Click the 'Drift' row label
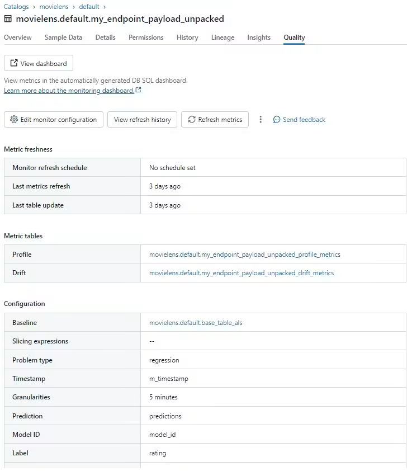 point(19,273)
